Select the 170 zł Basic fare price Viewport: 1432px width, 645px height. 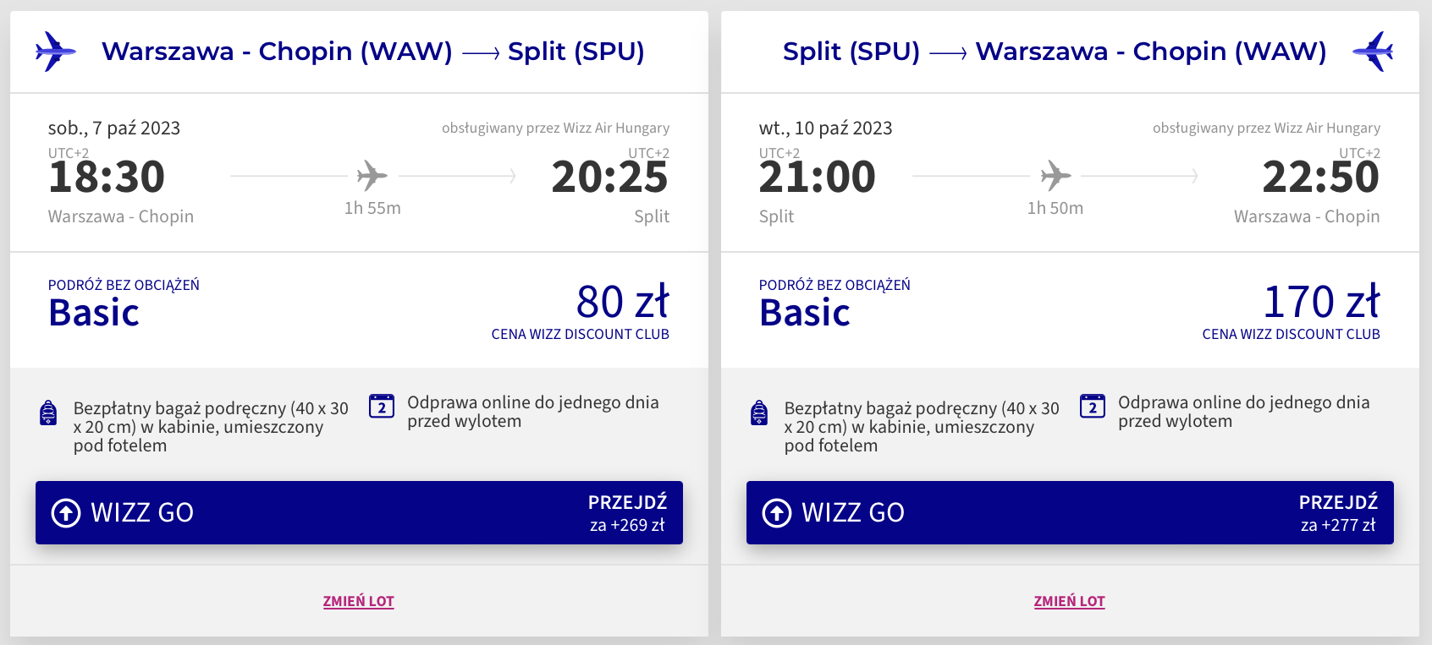tap(1321, 302)
